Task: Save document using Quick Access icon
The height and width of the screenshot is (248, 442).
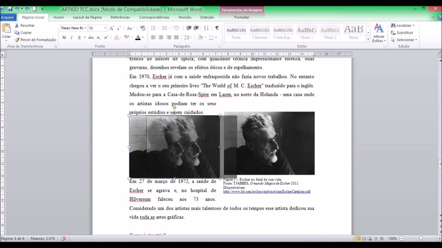Action: coord(10,9)
